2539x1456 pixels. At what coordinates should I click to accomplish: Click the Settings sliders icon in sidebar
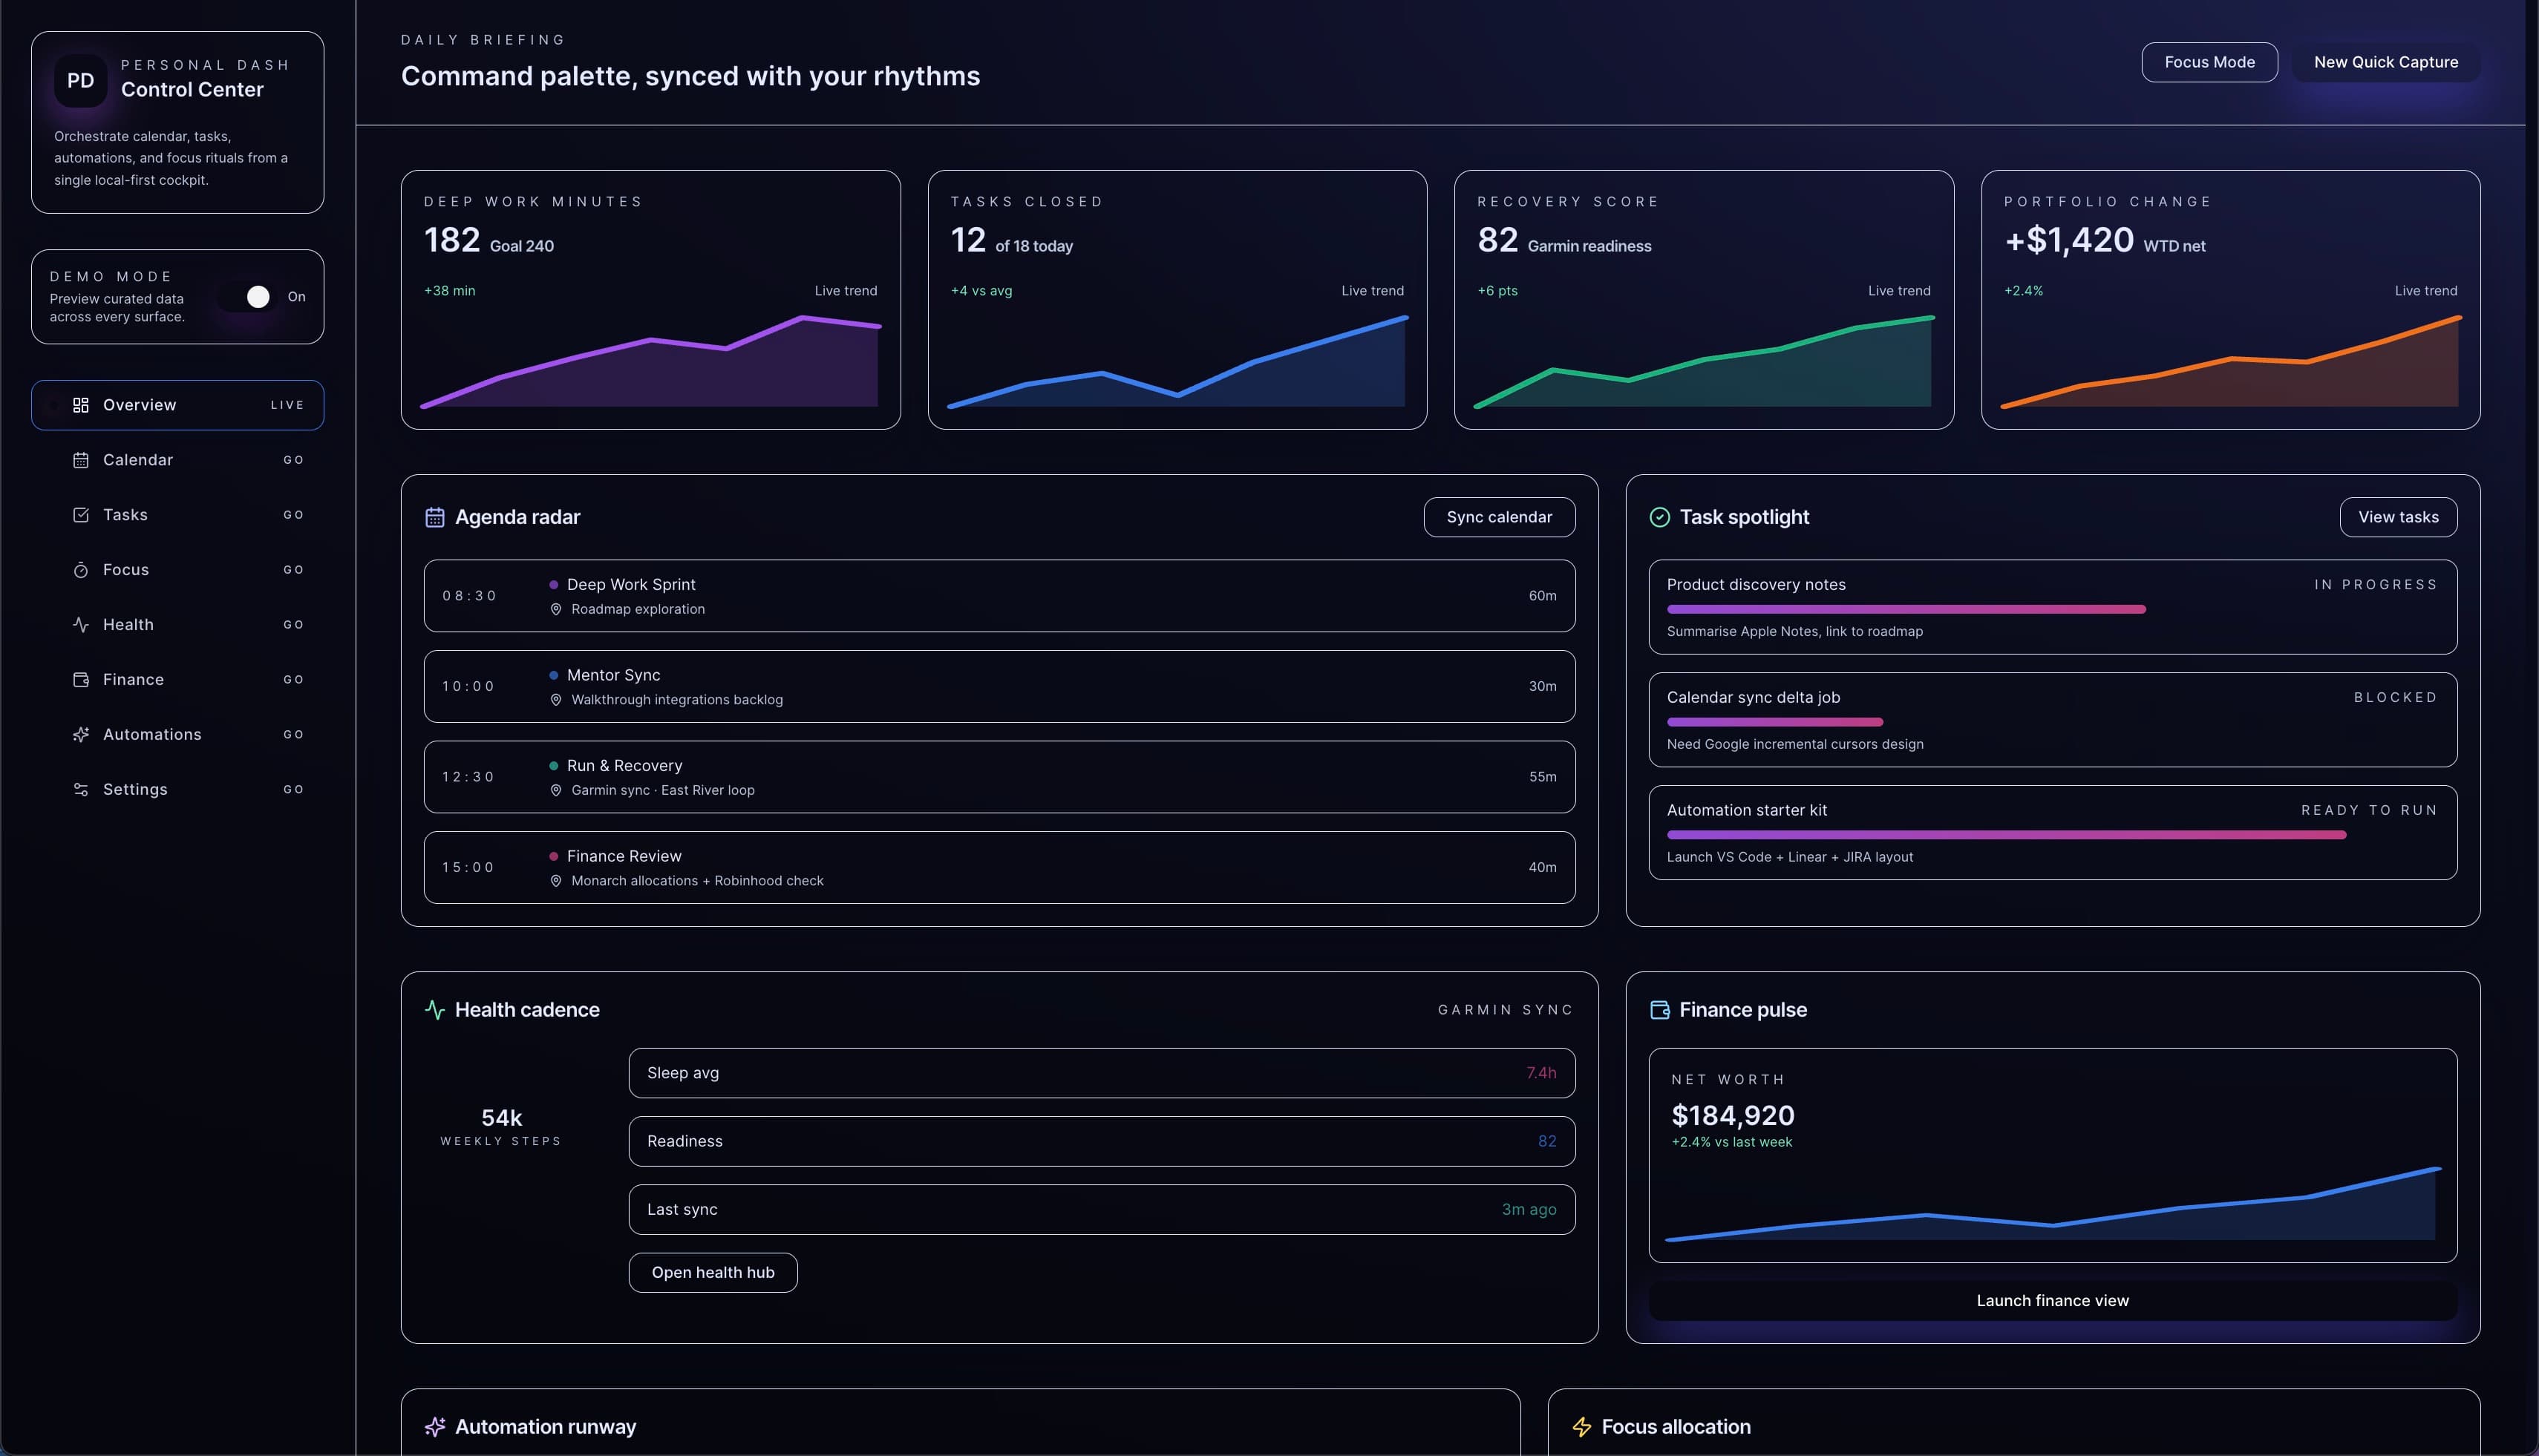point(81,790)
